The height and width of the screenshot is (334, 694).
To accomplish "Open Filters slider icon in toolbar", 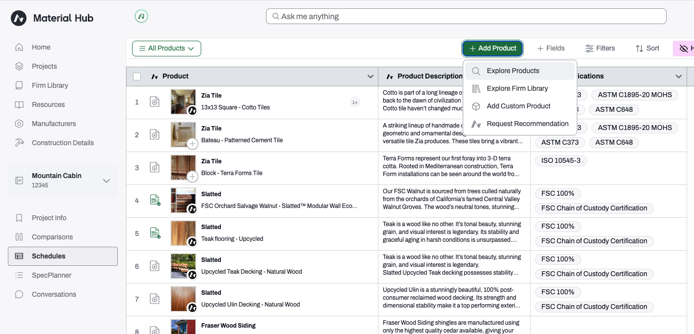I will click(589, 48).
